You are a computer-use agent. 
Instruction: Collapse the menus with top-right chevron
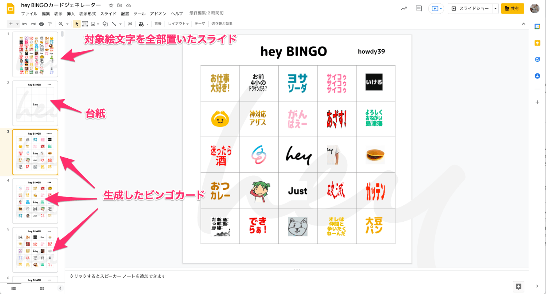coord(523,24)
